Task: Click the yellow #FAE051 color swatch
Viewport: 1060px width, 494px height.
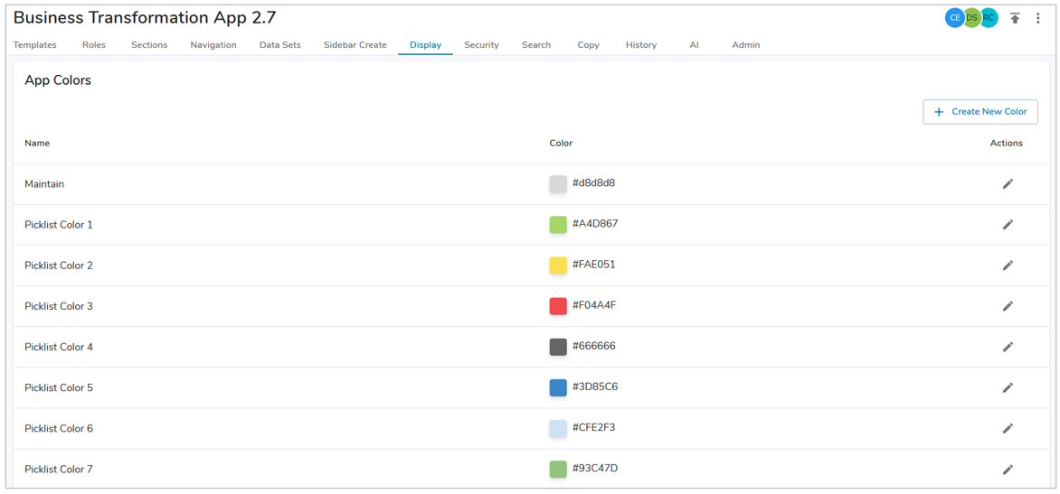Action: 558,266
